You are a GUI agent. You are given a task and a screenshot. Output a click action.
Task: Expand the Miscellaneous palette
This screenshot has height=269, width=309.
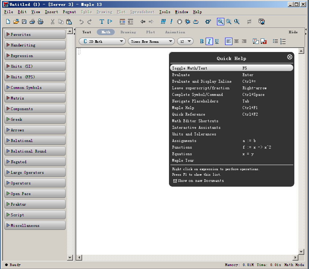click(x=35, y=226)
